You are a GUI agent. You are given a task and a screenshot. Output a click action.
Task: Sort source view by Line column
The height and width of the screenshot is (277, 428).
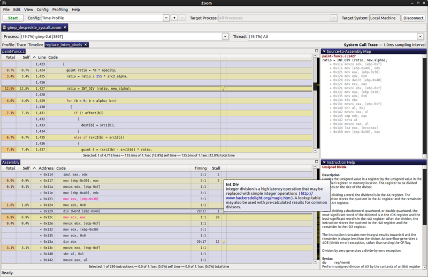click(42, 57)
